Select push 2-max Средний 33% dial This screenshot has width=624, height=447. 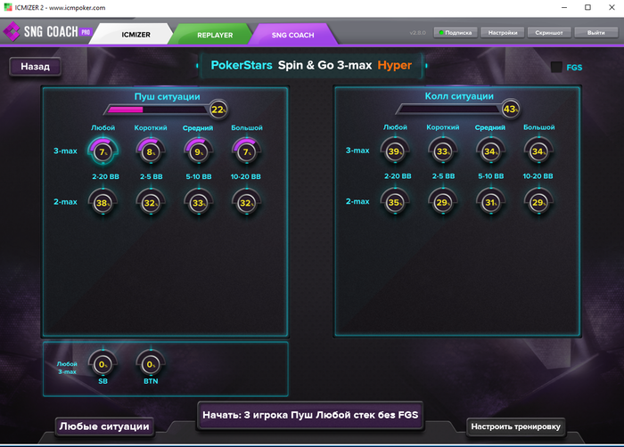198,202
